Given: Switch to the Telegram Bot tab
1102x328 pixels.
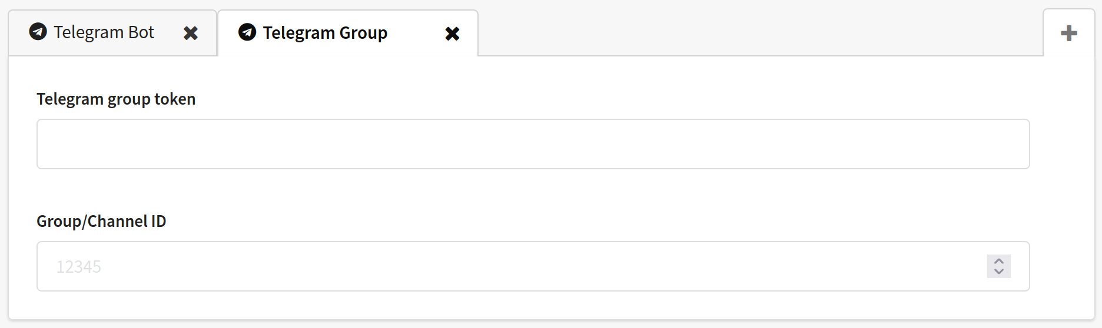Looking at the screenshot, I should [104, 32].
